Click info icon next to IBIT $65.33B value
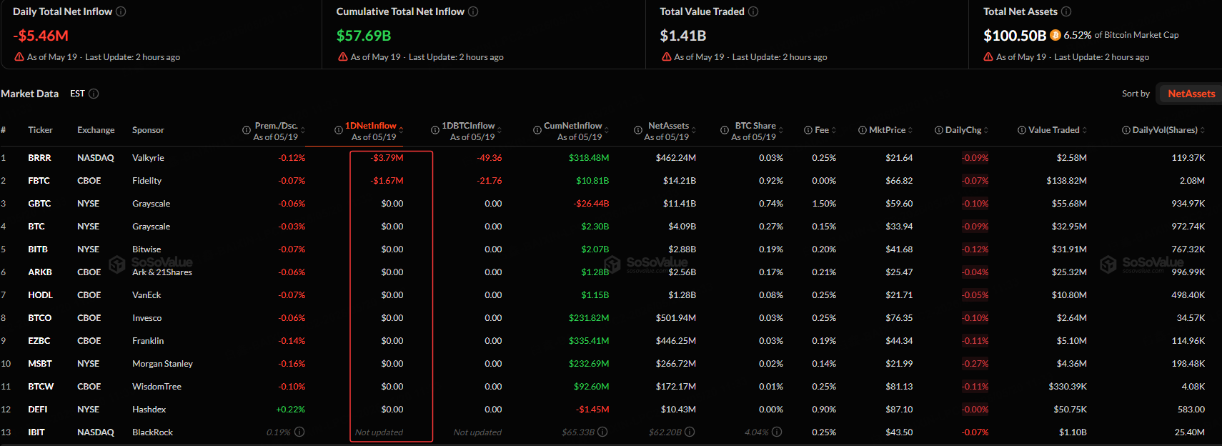Screen dimensions: 1222x446 602,432
